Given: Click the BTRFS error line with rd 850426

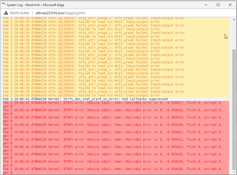Looking at the screenshot, I should pyautogui.click(x=116, y=171).
